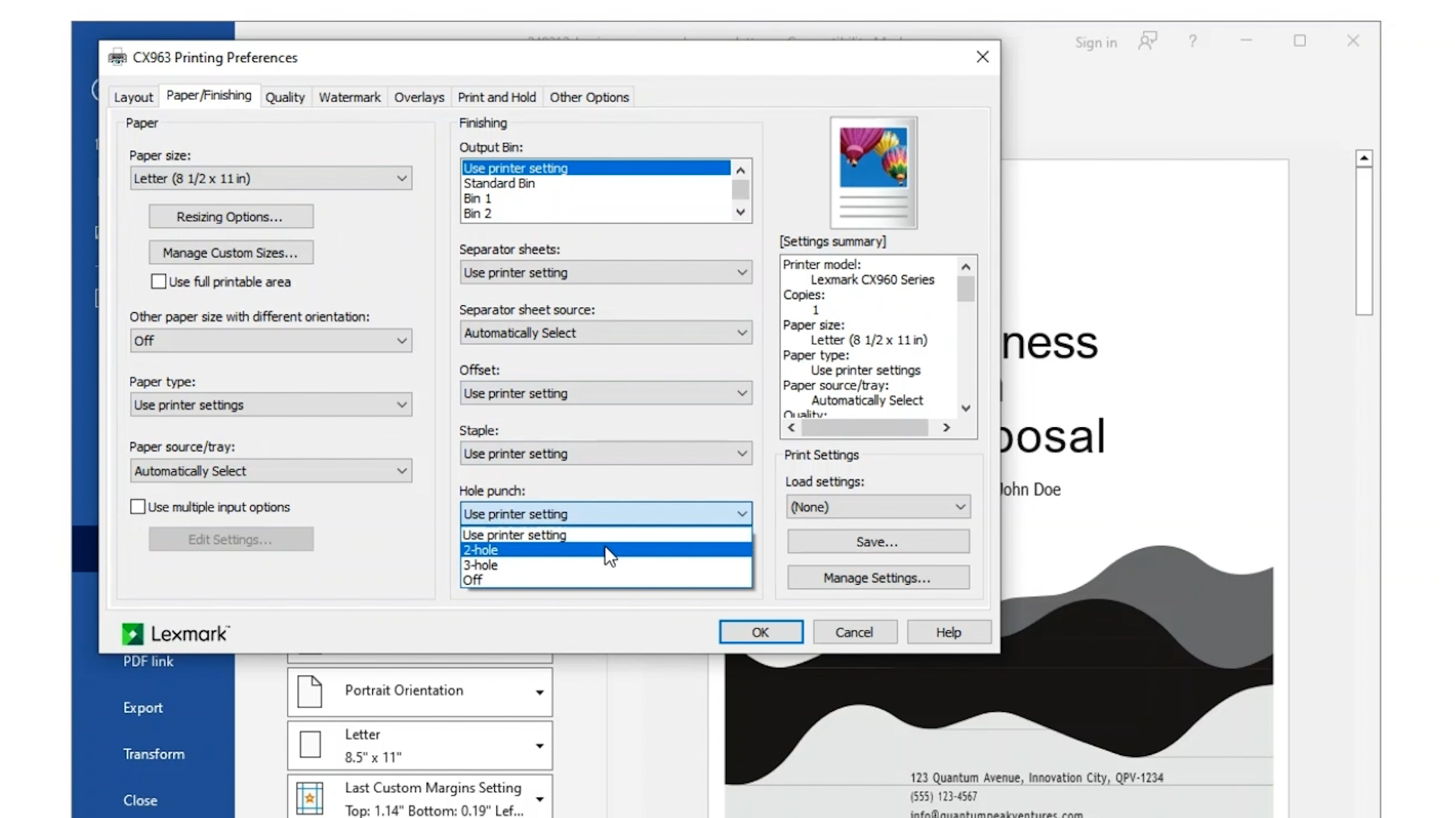Click the Custom Margins star icon
Screen dimensions: 1455x818
309,798
